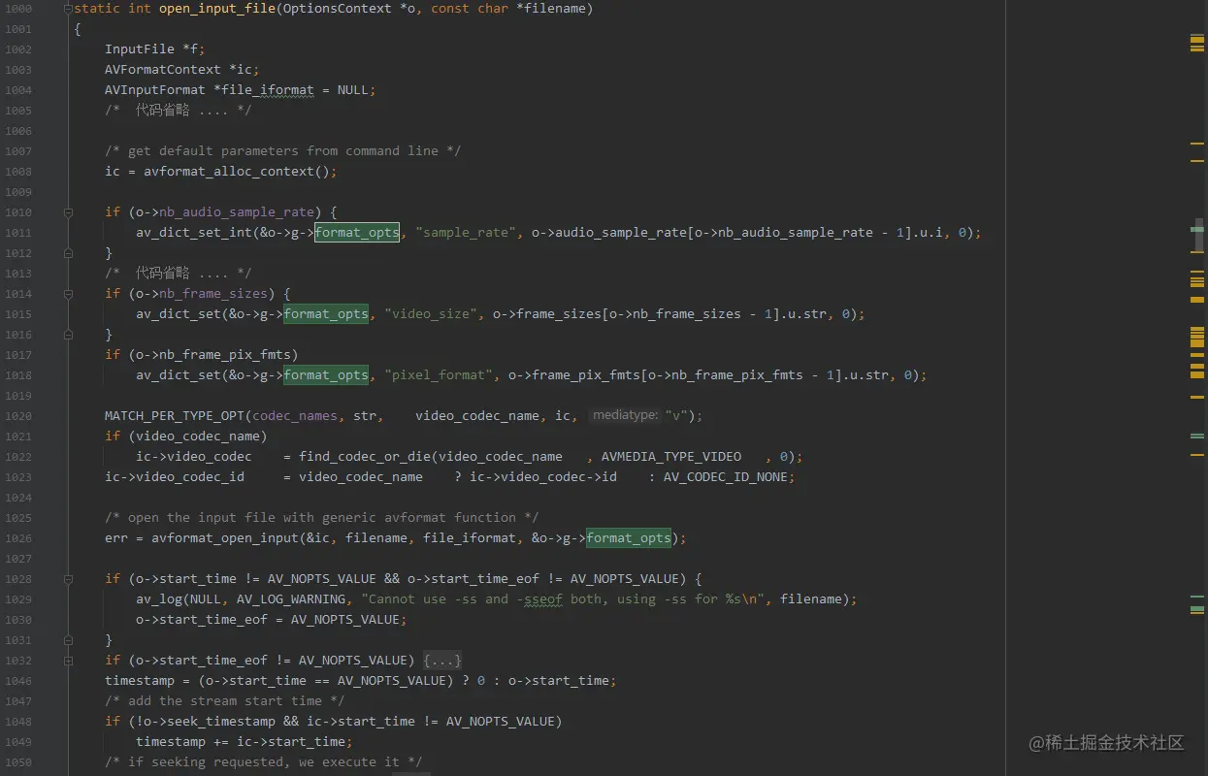Click the comment 'open the input file with generic avformat'

(322, 518)
